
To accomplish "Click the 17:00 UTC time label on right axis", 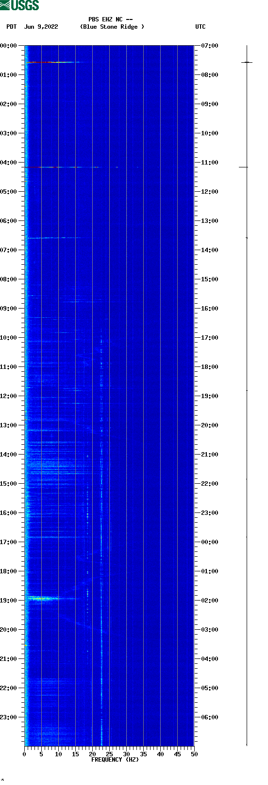I will coord(210,337).
